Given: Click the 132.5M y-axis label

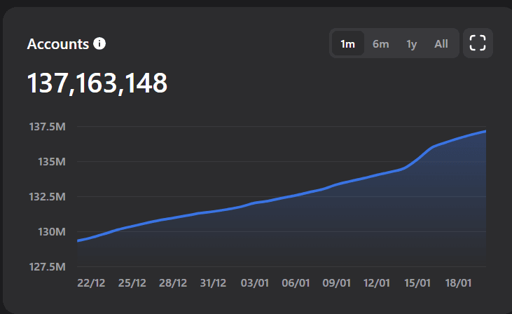Looking at the screenshot, I should (48, 197).
